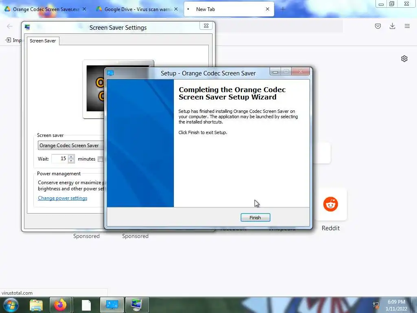Open a new browser tab with plus
The height and width of the screenshot is (313, 417).
tap(283, 9)
